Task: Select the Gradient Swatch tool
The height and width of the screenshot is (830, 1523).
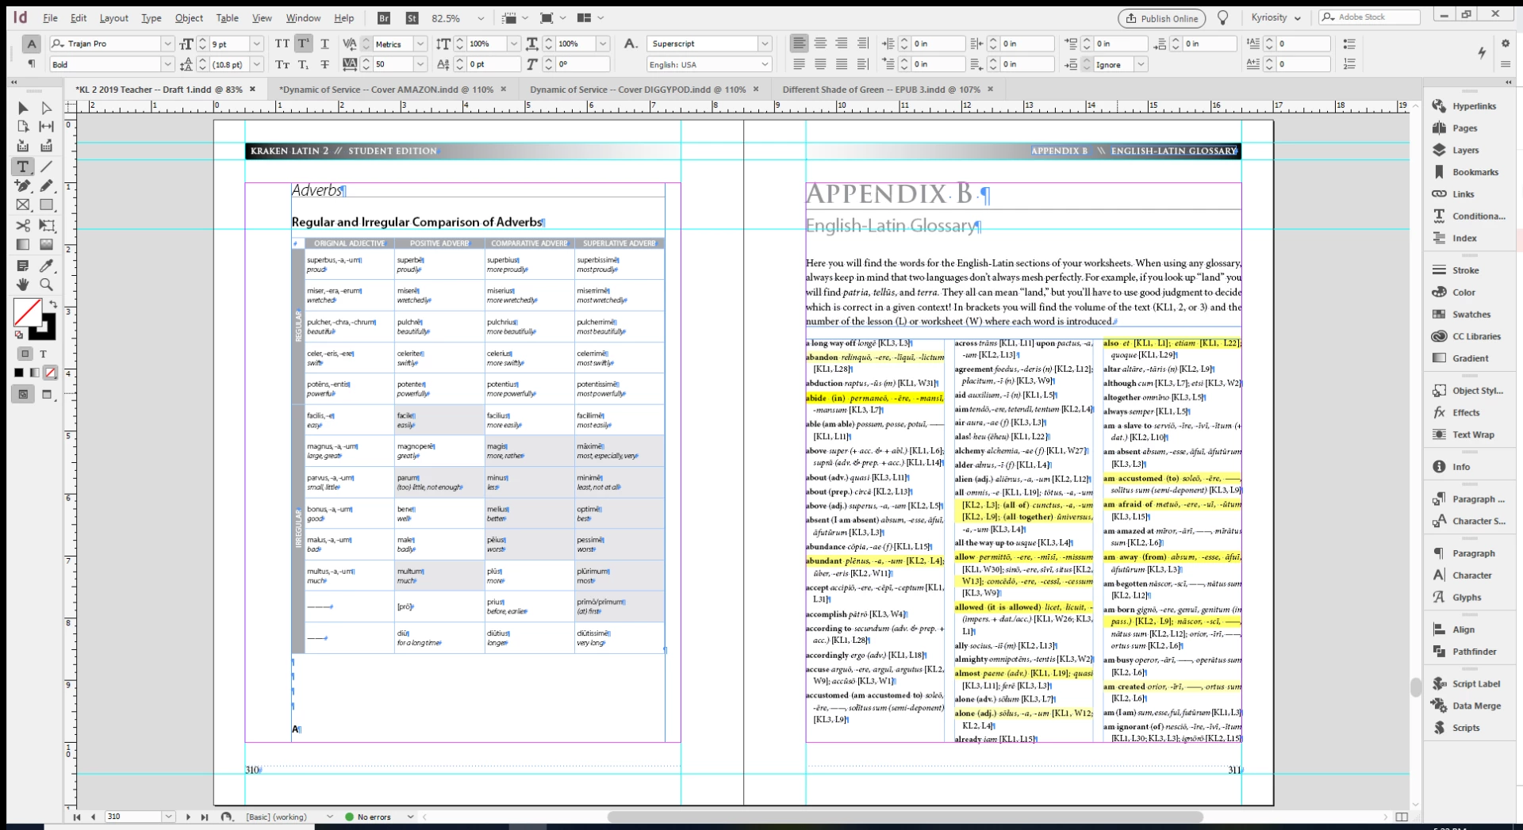Action: pos(23,245)
